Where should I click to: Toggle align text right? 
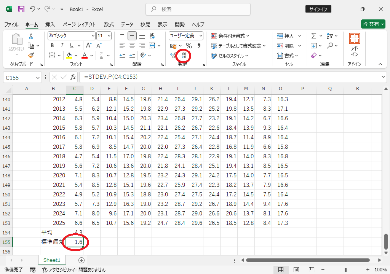tap(142, 46)
